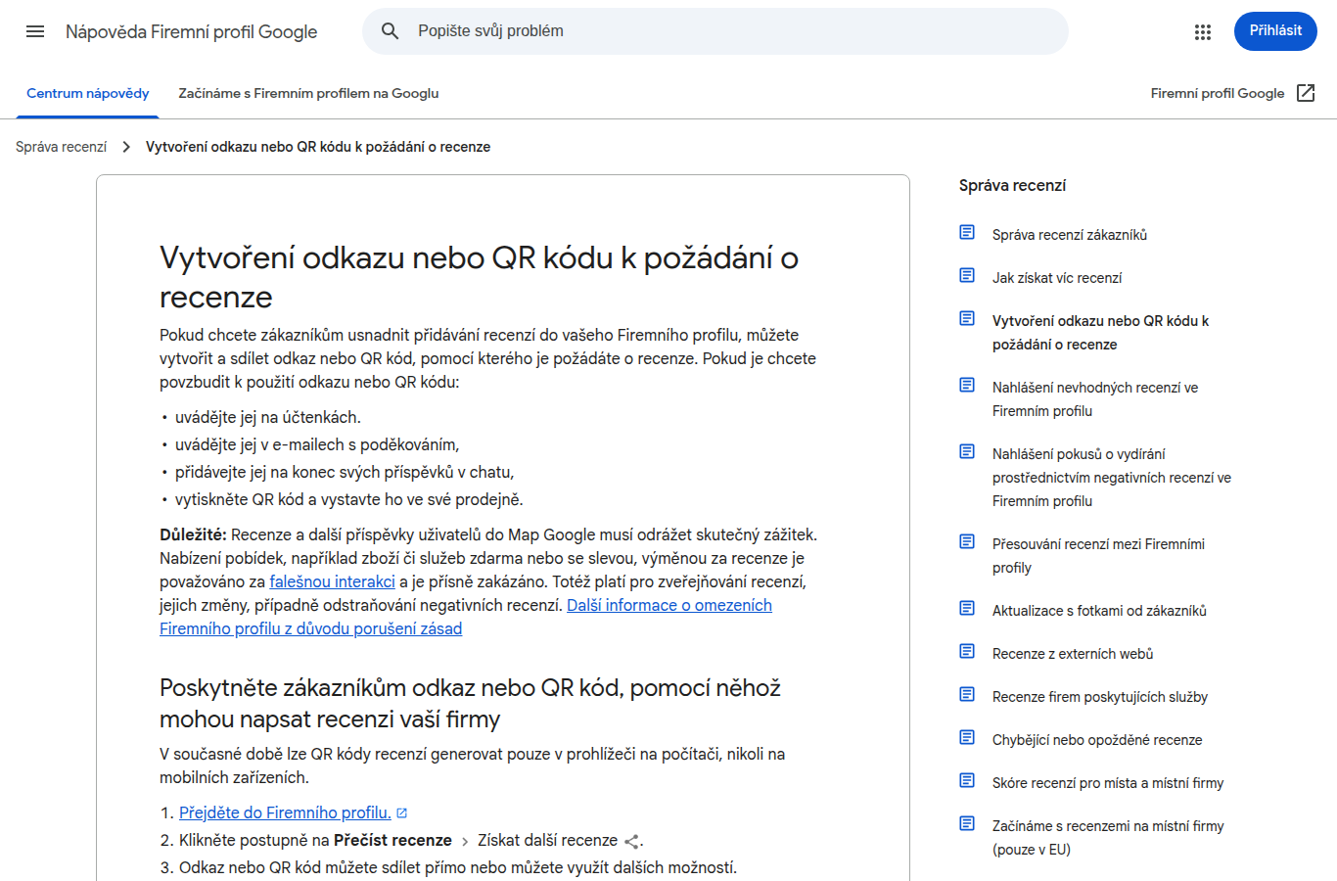Open sidebar article Skóre recenzí pro místa a místní firmy
The height and width of the screenshot is (881, 1337).
[x=1108, y=783]
